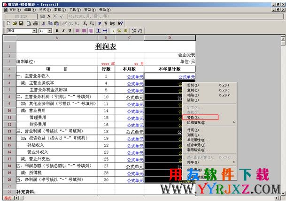
Task: Open the font size 11 dropdown
Action: point(50,31)
